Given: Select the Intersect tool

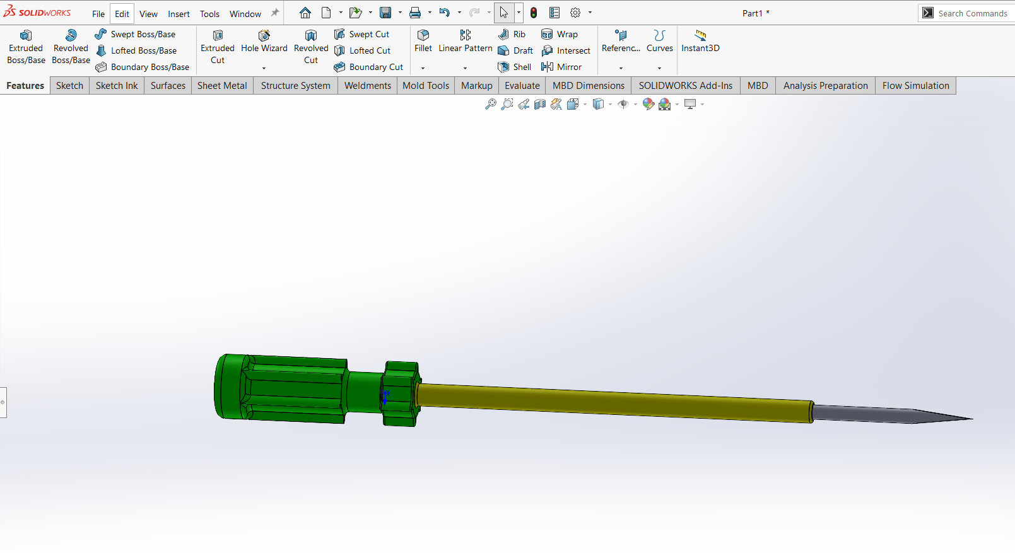Looking at the screenshot, I should pyautogui.click(x=566, y=50).
